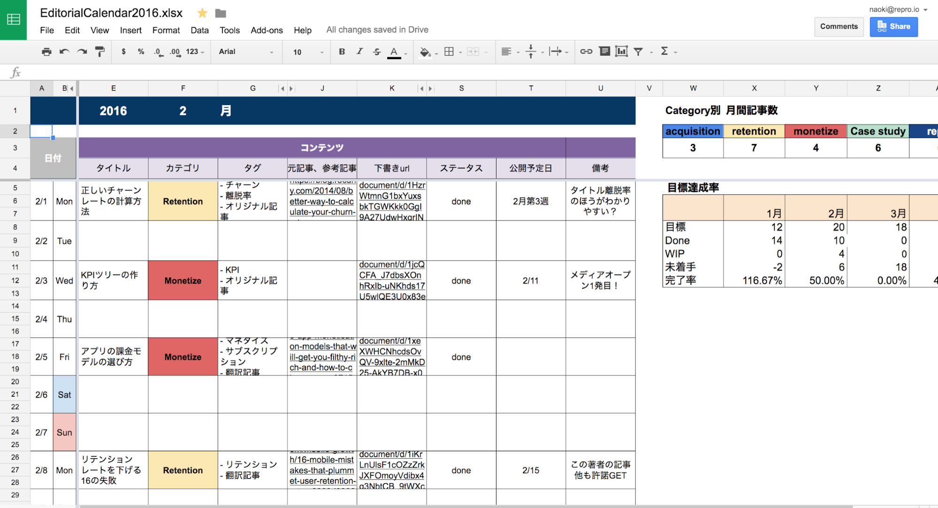Click the Print icon in toolbar
The width and height of the screenshot is (938, 508).
(46, 52)
